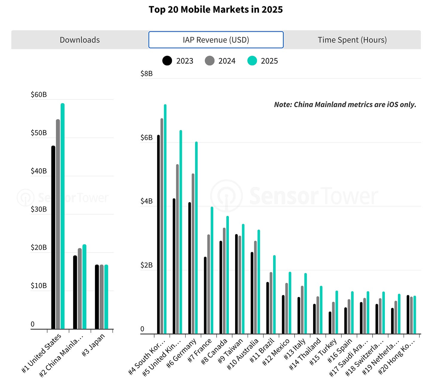
Task: Click the #14 Thailand axis label
Action: 305,354
